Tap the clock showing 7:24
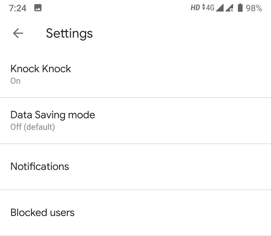This screenshot has width=271, height=236. coord(18,8)
